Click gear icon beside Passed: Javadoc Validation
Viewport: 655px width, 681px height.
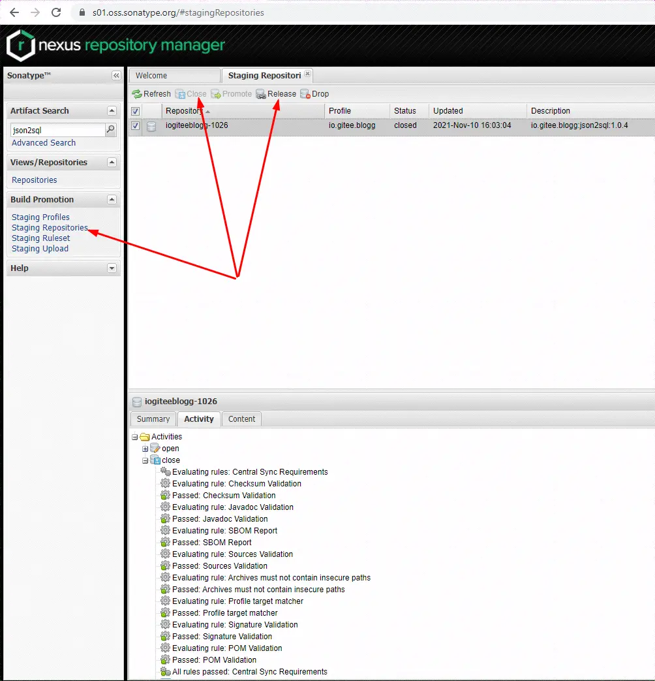[x=165, y=518]
